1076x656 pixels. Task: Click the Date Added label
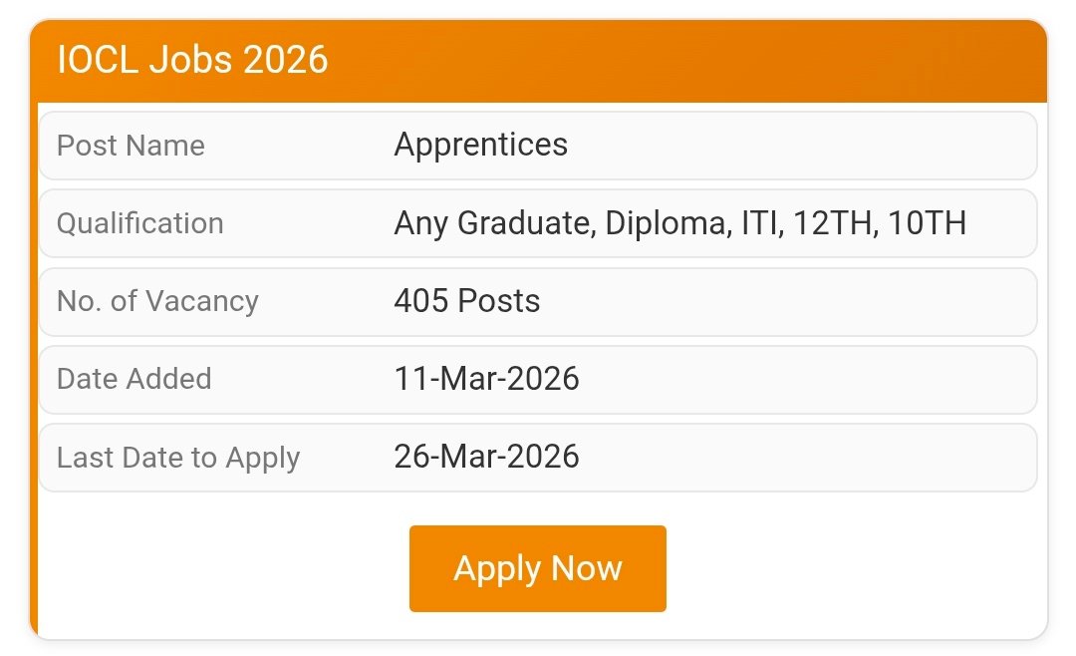pos(134,379)
